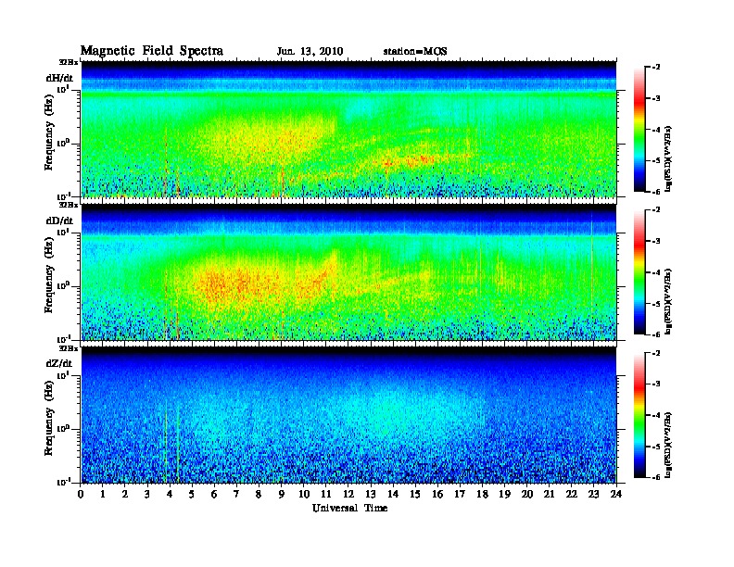Click the 'Universal Time' axis title
Viewport: 734px width, 567px height.
pos(350,508)
